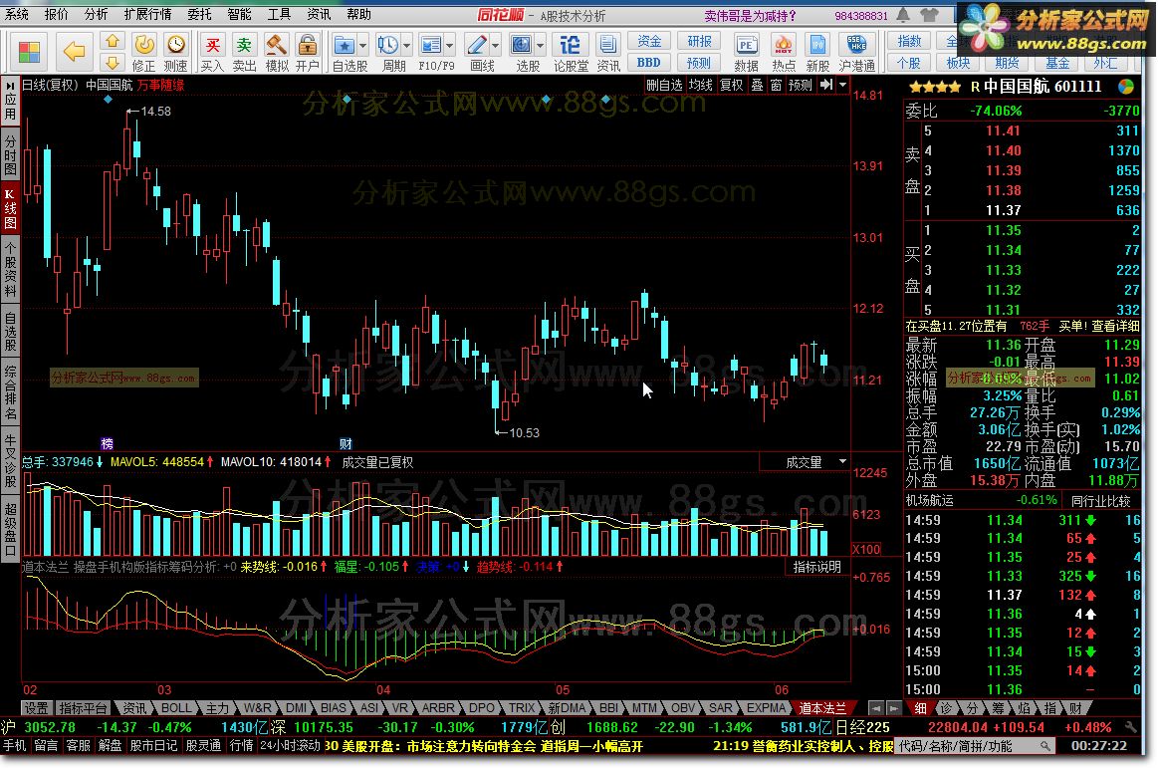Toggle 复权 price adjustment on chart
The height and width of the screenshot is (768, 1158).
(731, 85)
